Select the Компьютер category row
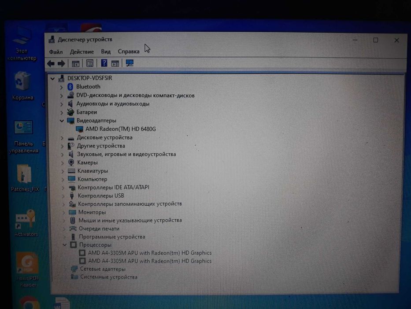The width and height of the screenshot is (411, 309). (x=92, y=179)
